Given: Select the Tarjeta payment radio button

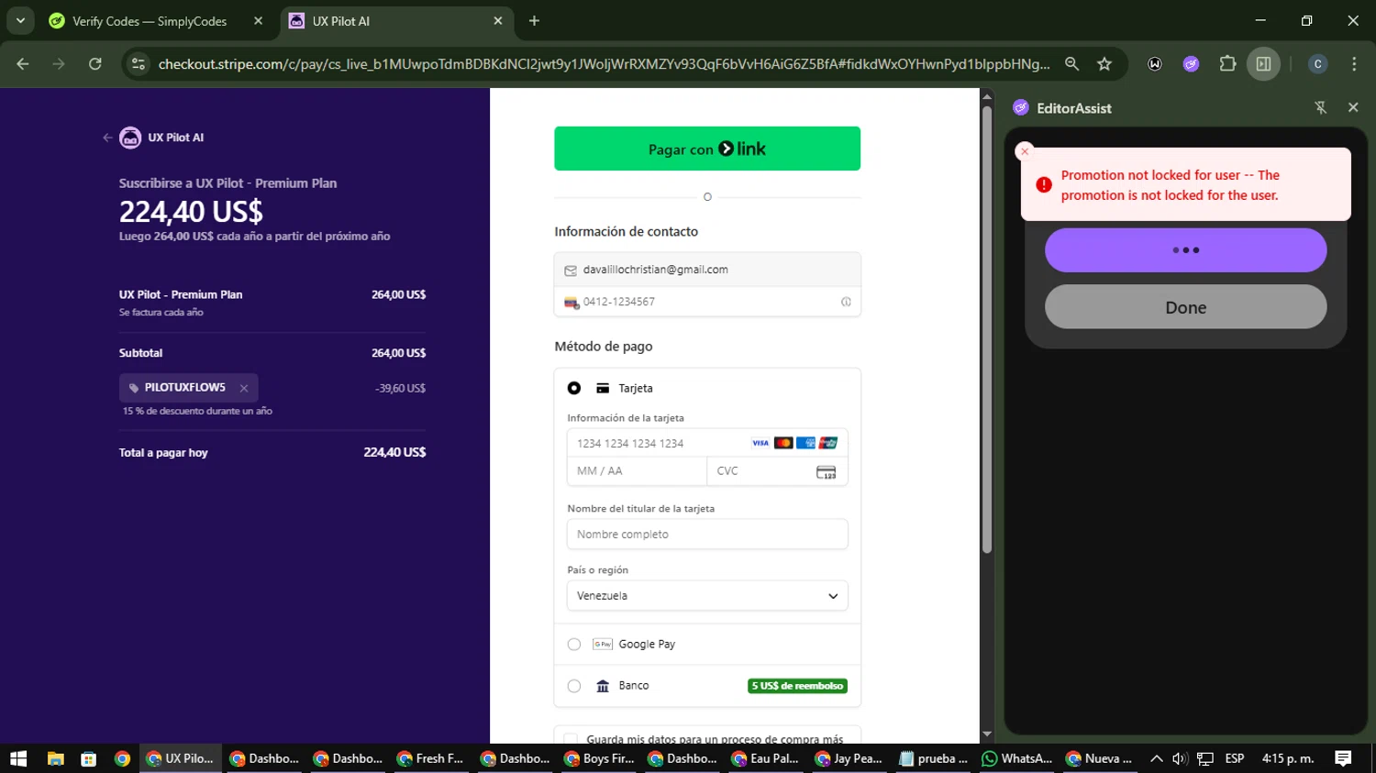Looking at the screenshot, I should pyautogui.click(x=574, y=389).
